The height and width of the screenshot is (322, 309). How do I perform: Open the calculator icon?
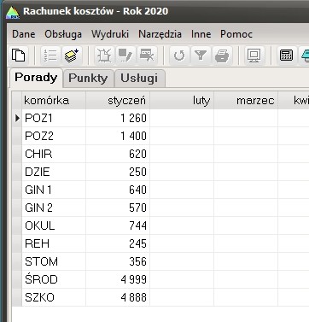coord(287,56)
